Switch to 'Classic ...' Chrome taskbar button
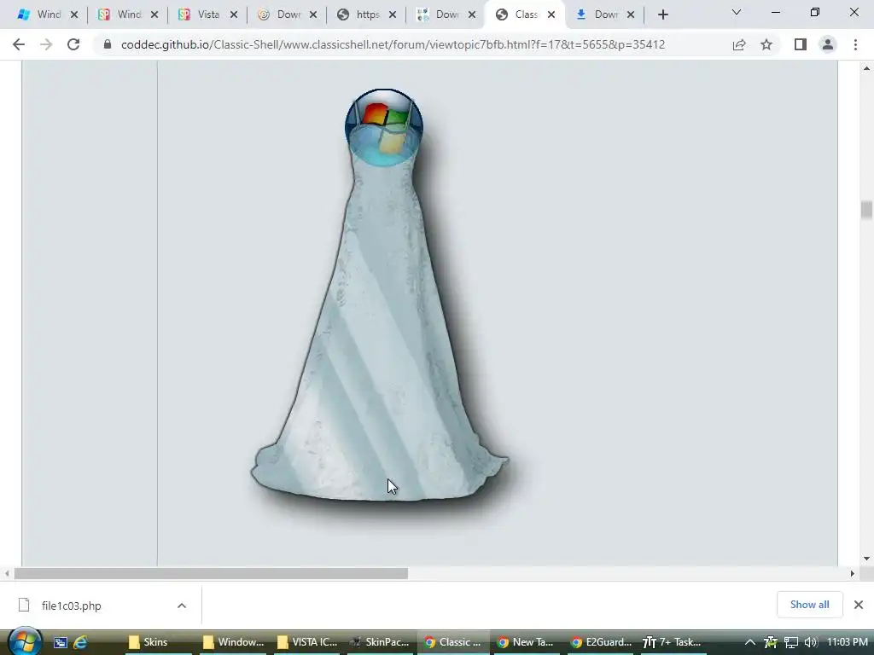This screenshot has height=655, width=874. click(x=453, y=642)
